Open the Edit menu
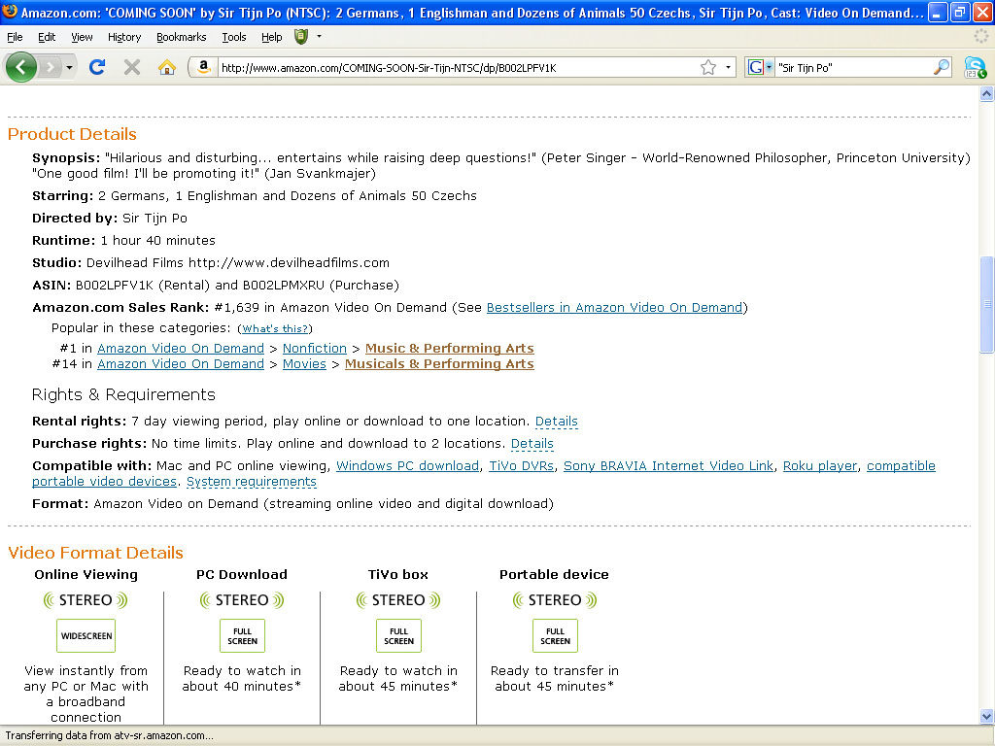The height and width of the screenshot is (746, 995). [47, 37]
